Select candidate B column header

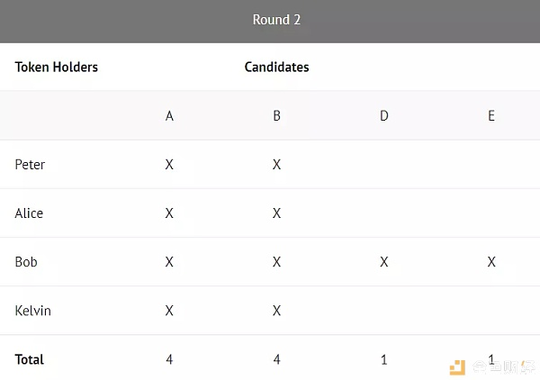pyautogui.click(x=276, y=116)
